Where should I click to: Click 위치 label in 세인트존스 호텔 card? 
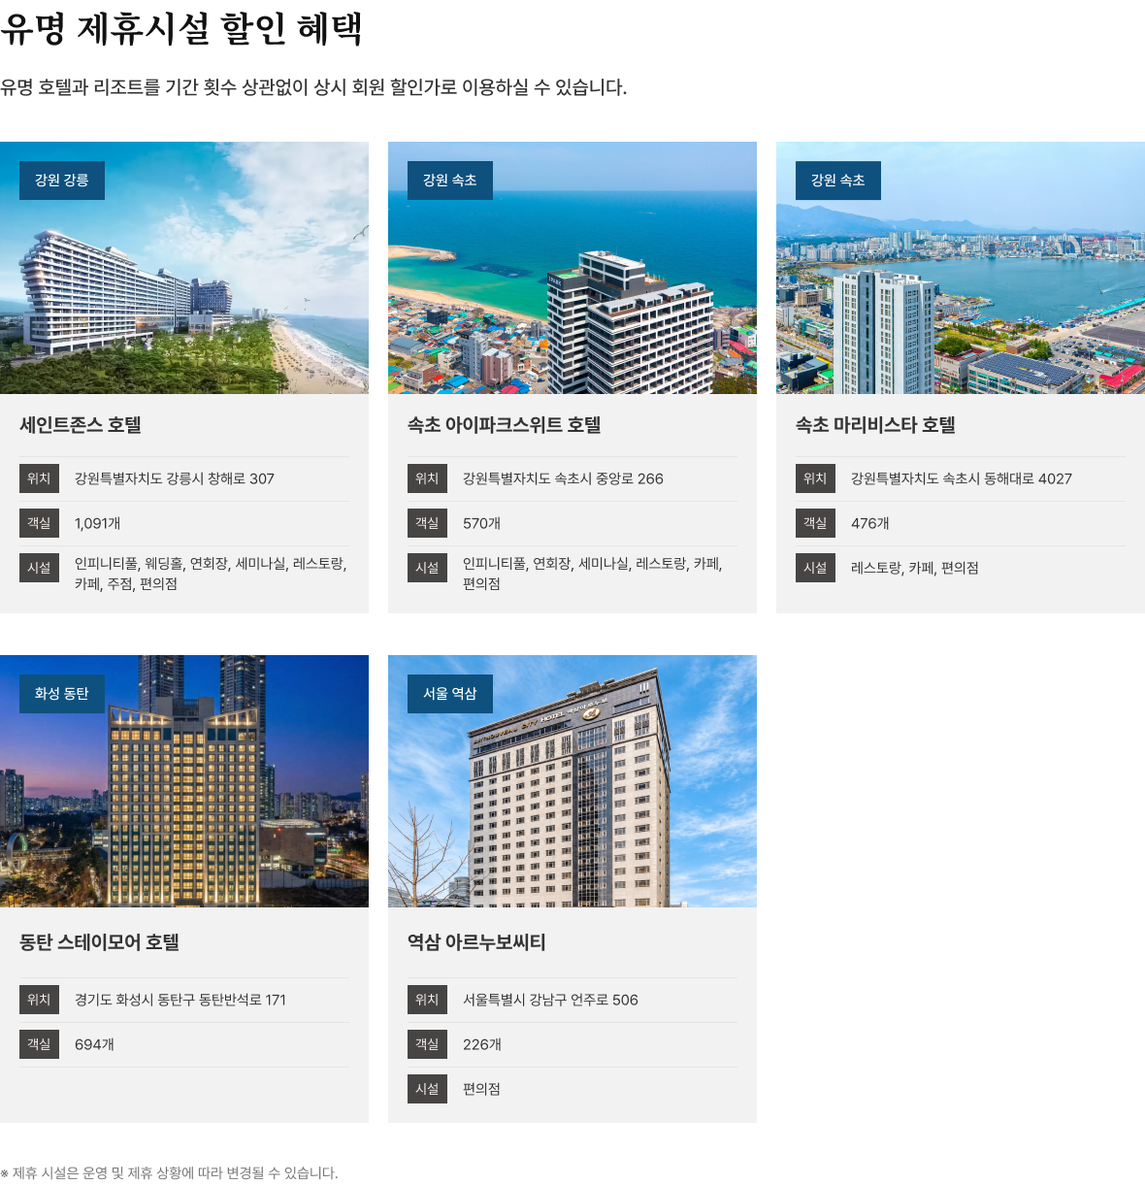[39, 478]
